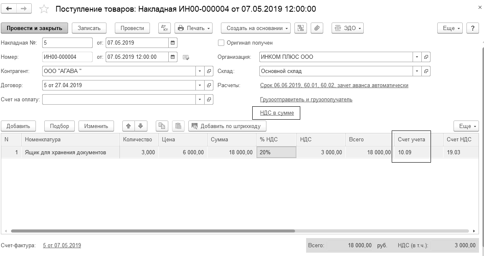Move table row down with arrow icon
The image size is (484, 256).
coord(141,126)
